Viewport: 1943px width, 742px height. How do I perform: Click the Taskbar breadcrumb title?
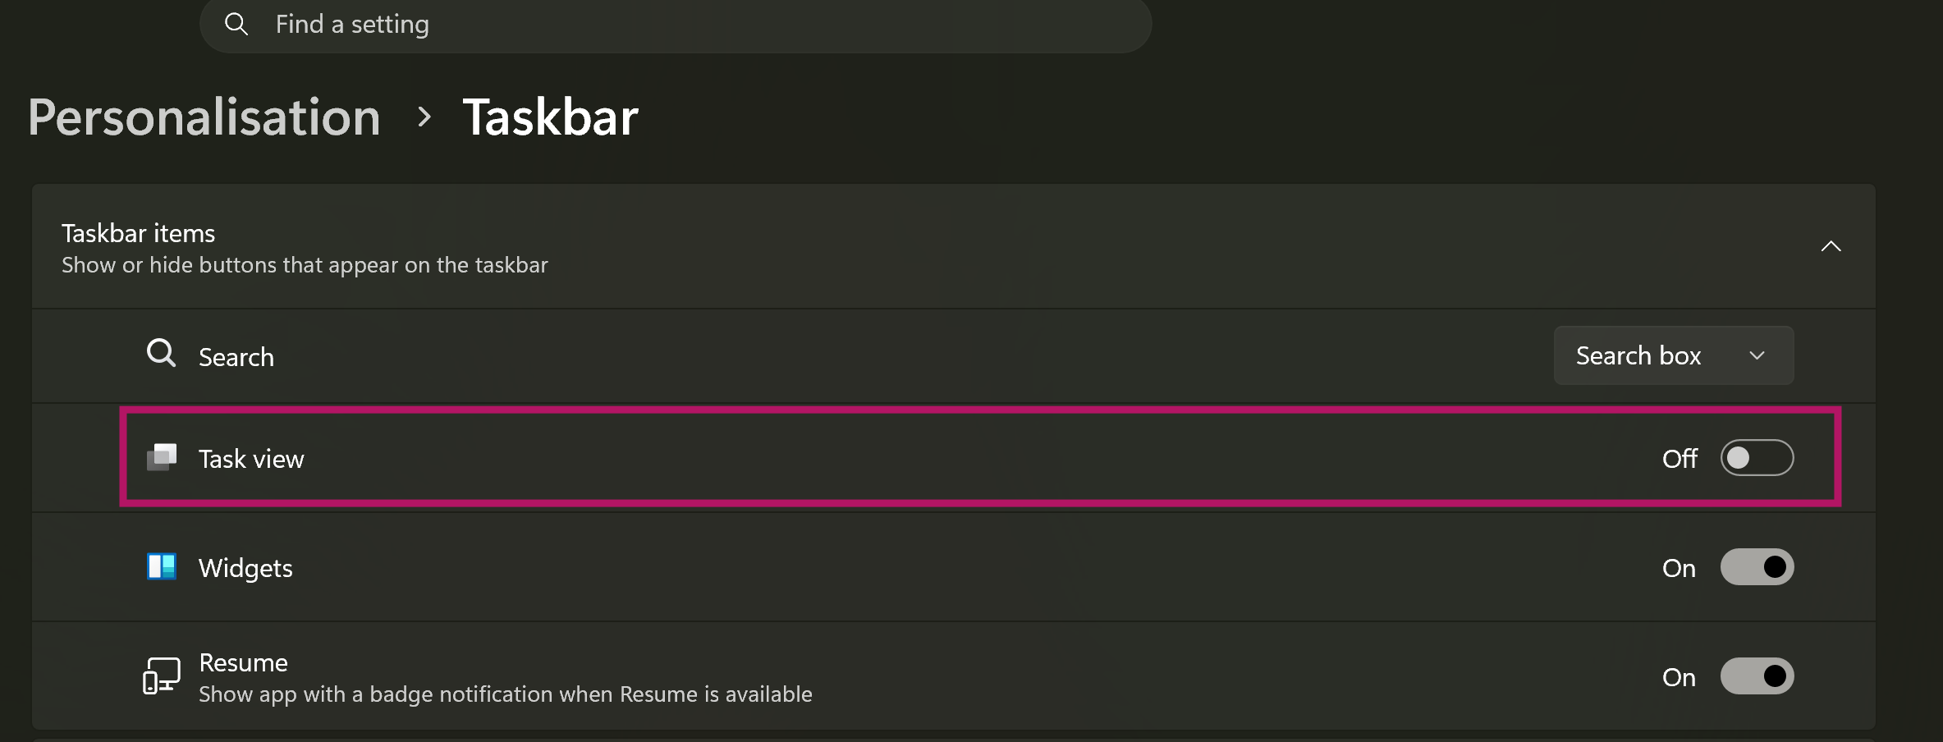pos(550,117)
